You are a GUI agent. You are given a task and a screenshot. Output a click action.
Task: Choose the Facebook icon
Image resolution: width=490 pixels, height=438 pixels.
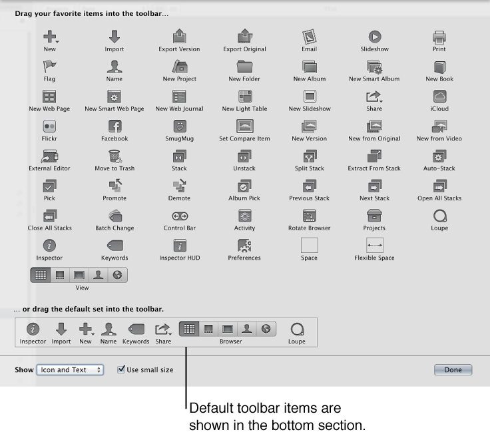coord(115,126)
